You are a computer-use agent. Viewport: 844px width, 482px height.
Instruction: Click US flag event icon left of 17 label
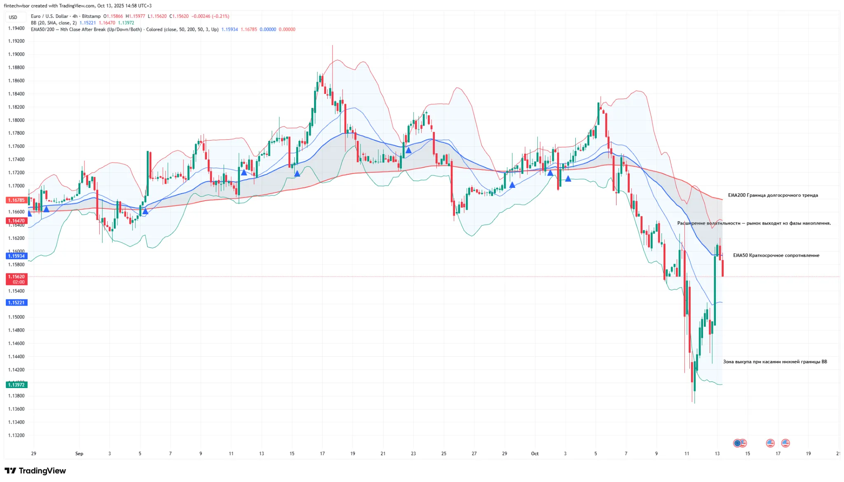(x=770, y=443)
